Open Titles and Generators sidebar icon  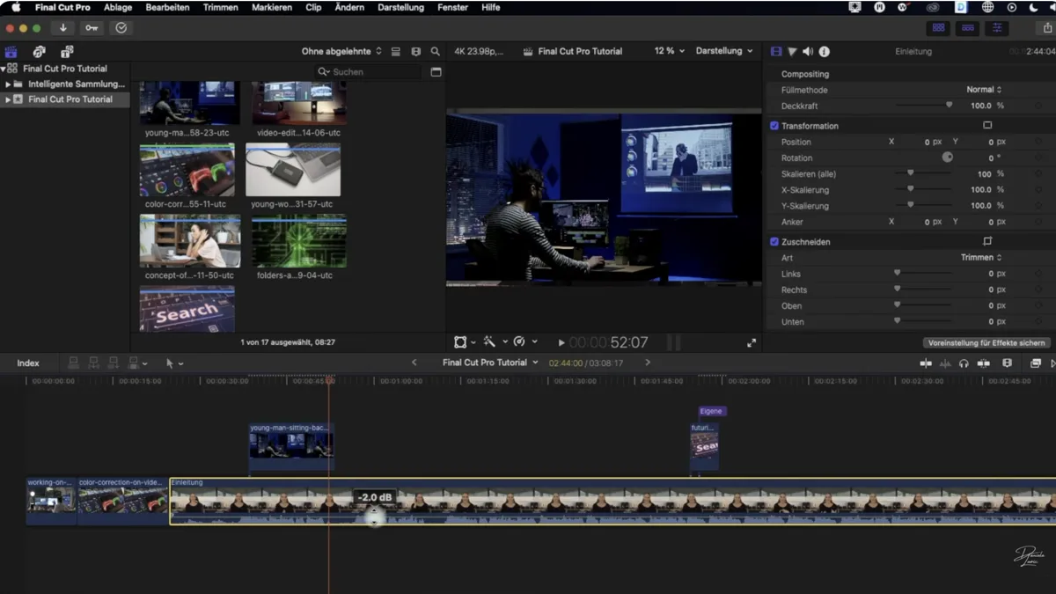67,52
